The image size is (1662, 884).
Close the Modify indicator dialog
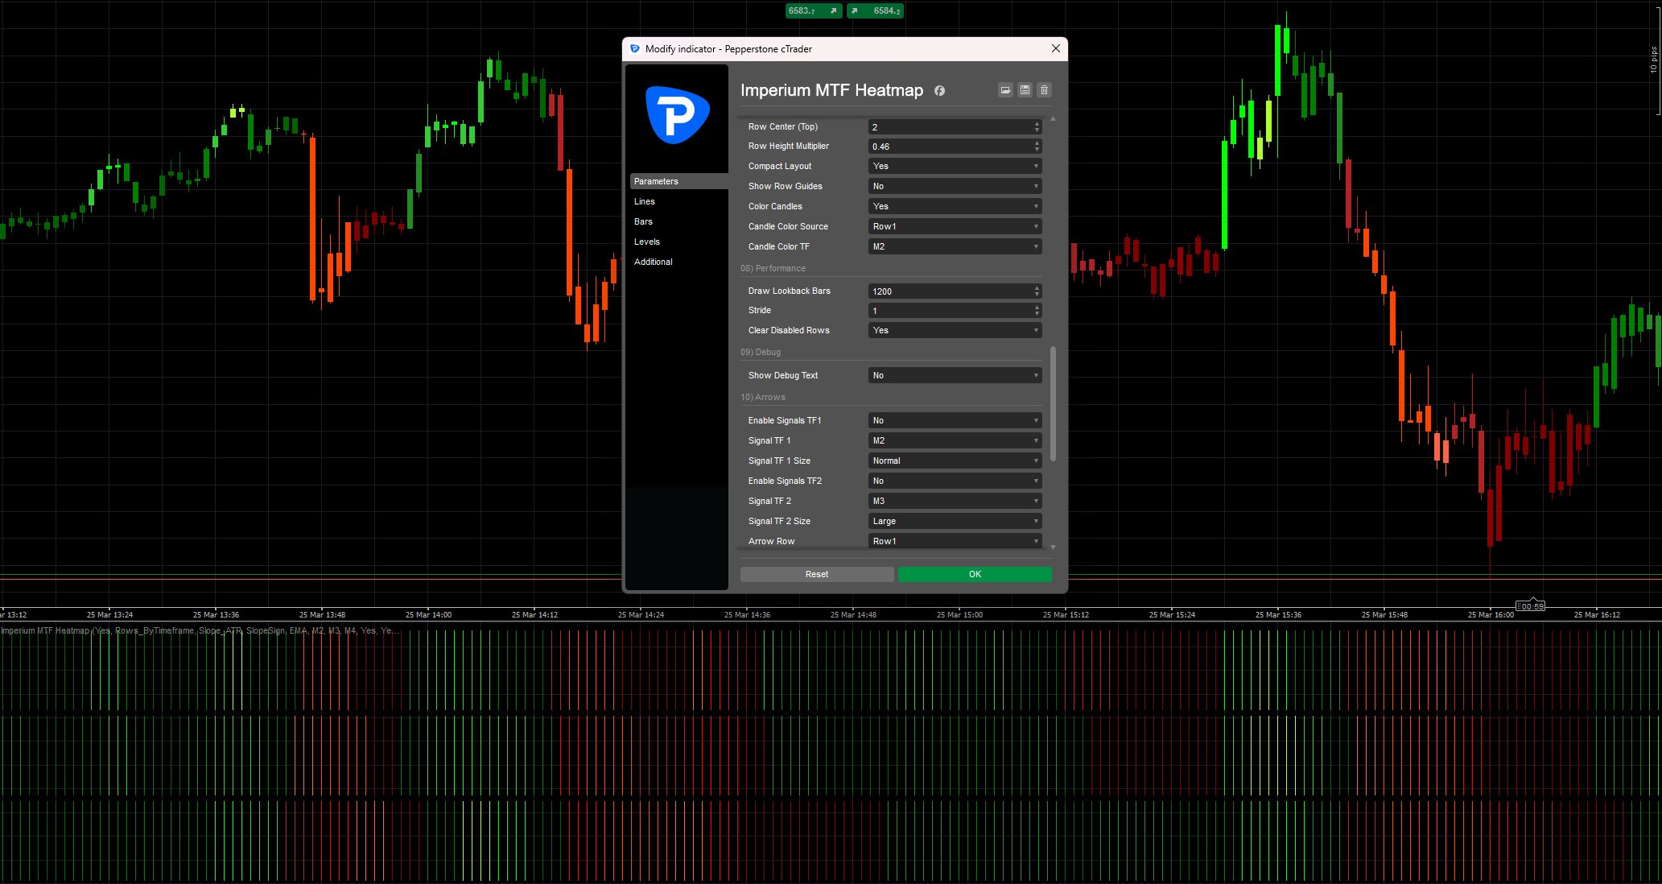[x=1055, y=49]
